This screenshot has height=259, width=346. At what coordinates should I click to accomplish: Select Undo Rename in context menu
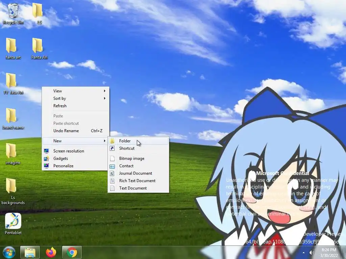click(75, 131)
